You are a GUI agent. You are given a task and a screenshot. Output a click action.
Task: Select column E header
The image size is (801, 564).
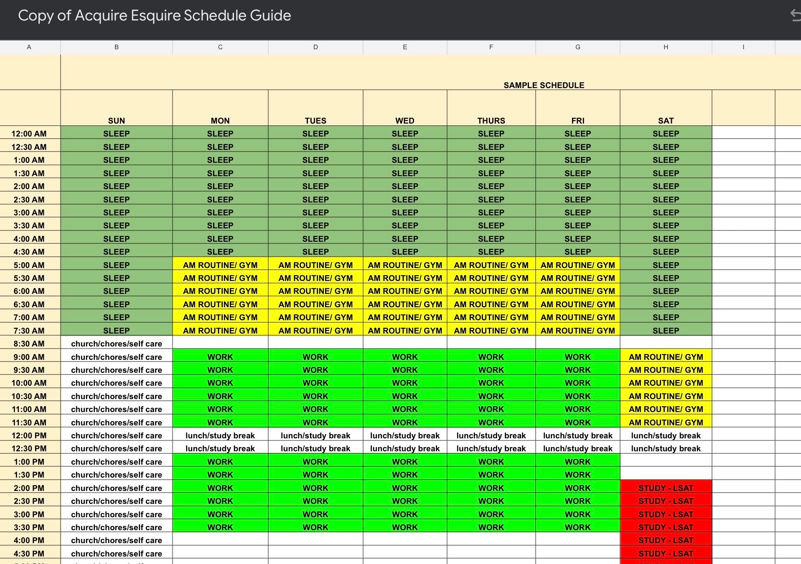pos(405,47)
